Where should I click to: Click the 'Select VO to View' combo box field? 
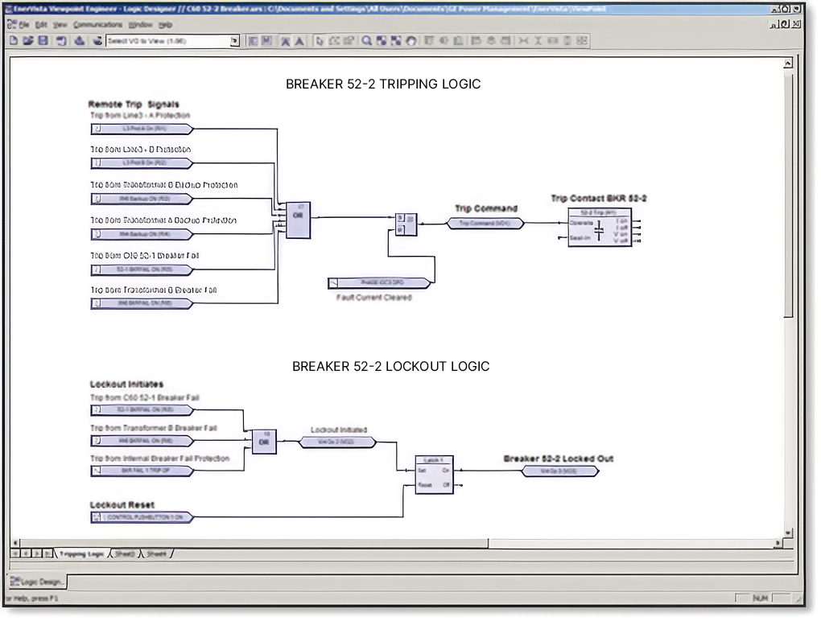tap(173, 41)
